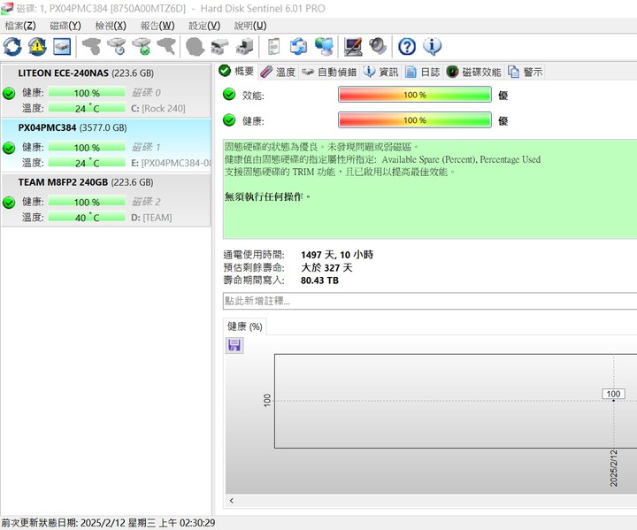The image size is (637, 530).
Task: Switch to the 日誌 log tab
Action: [x=423, y=72]
